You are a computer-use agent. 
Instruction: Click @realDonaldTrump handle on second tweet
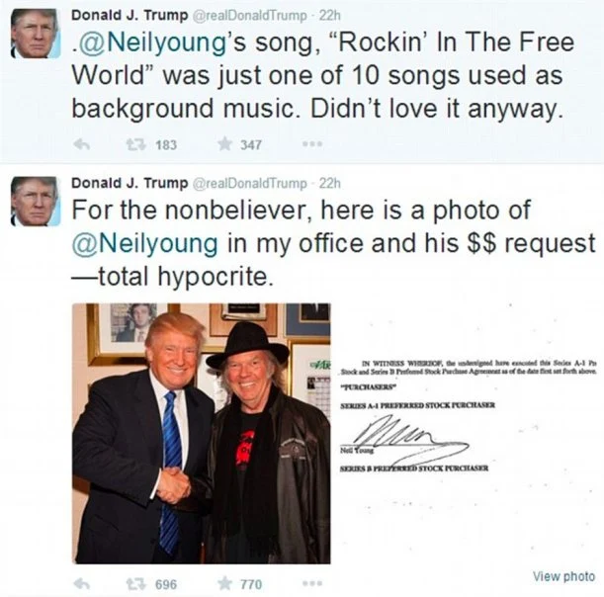coord(249,183)
